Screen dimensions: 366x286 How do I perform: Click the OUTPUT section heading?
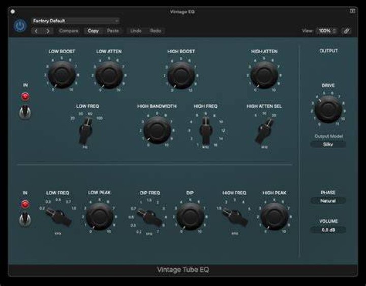328,51
